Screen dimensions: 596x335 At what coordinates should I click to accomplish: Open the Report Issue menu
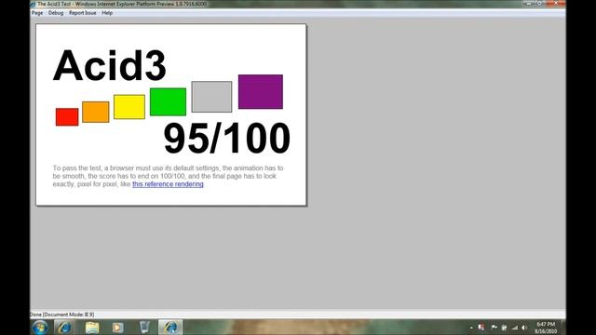pyautogui.click(x=83, y=13)
